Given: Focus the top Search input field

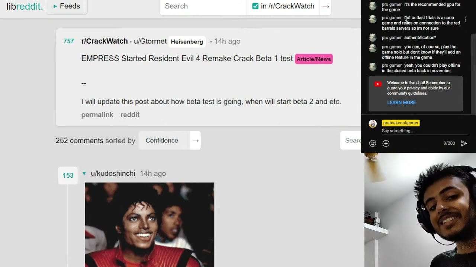Looking at the screenshot, I should coord(203,6).
